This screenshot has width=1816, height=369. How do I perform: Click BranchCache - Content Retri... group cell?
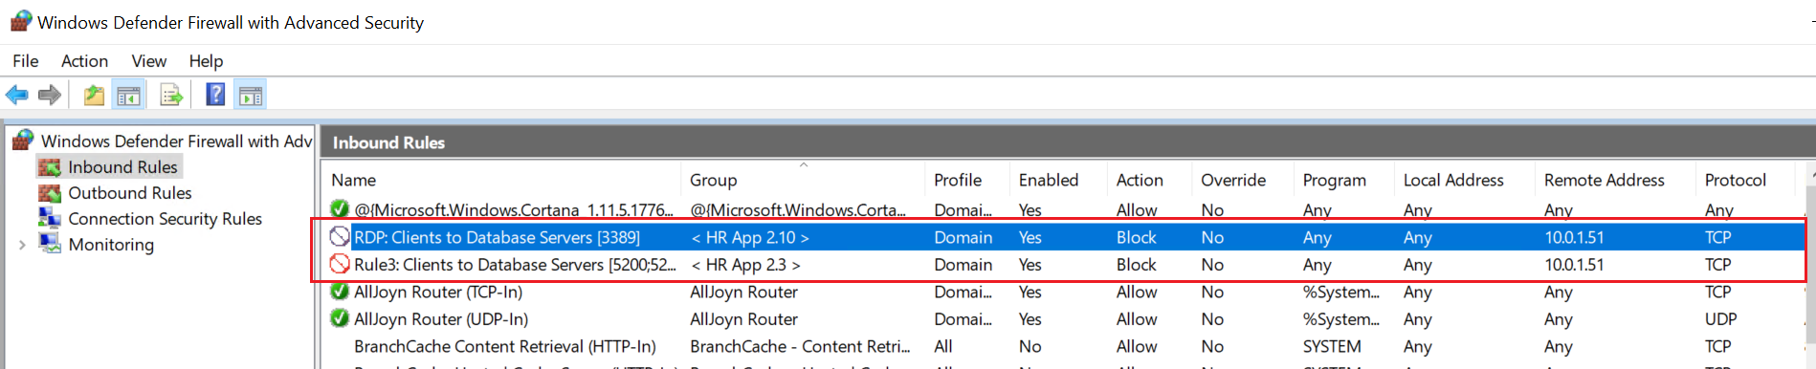800,346
